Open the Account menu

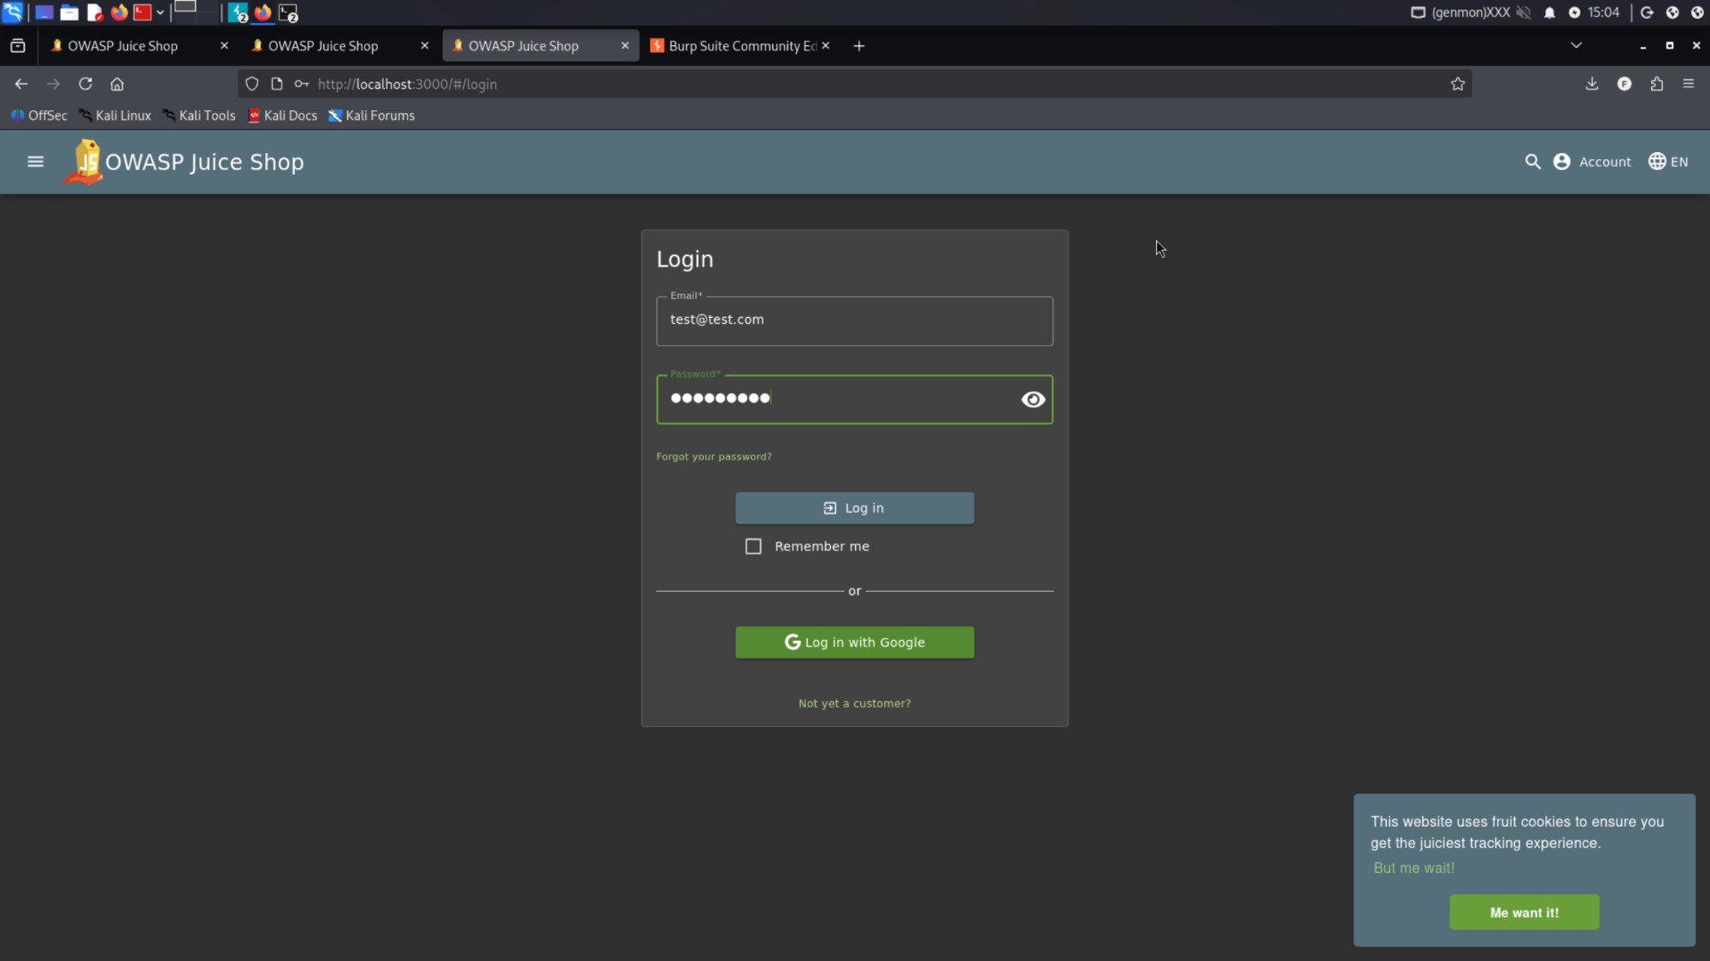[1592, 161]
